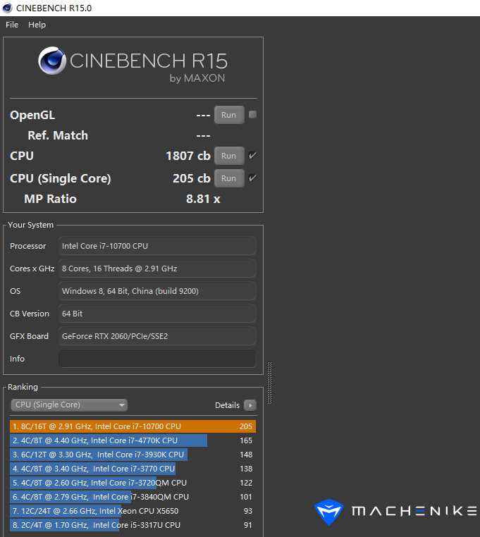Click the OS field Windows 8, 64 Bit
The height and width of the screenshot is (537, 480).
[x=157, y=291]
